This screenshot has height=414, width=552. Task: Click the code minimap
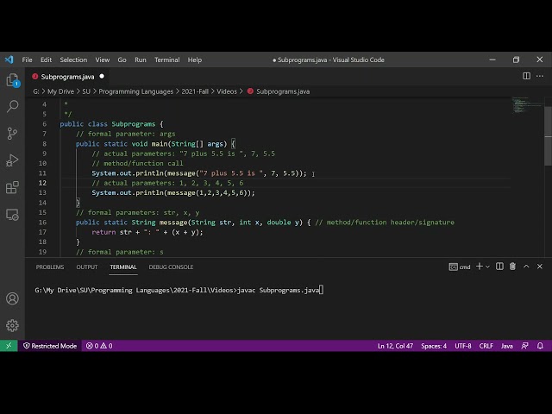(x=527, y=105)
